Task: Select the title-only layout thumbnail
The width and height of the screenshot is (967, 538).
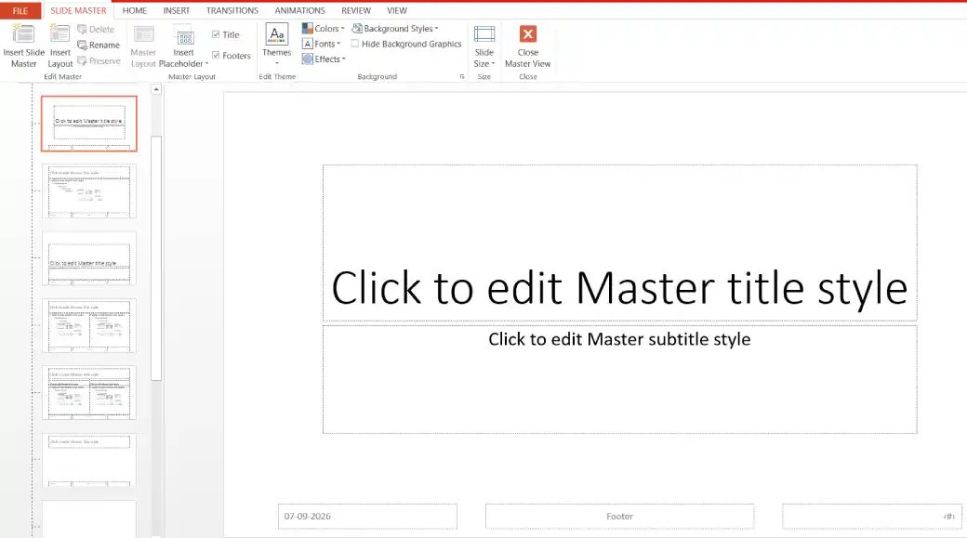Action: [89, 460]
